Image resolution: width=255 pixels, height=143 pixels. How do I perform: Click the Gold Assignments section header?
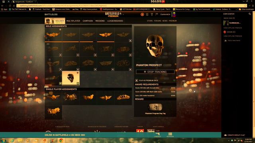click(88, 26)
